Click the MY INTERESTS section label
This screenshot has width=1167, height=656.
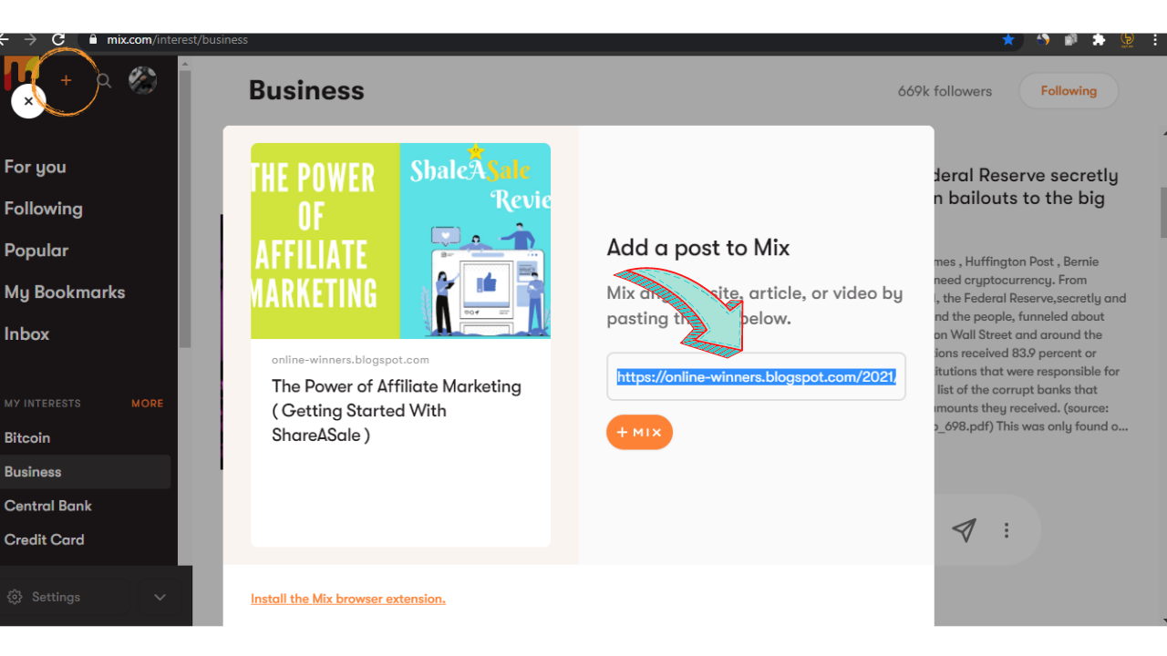[x=42, y=403]
